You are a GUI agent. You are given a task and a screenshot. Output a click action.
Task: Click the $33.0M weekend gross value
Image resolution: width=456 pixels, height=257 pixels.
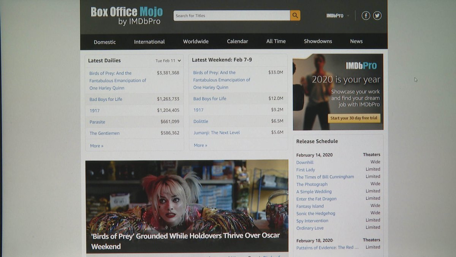click(x=275, y=72)
